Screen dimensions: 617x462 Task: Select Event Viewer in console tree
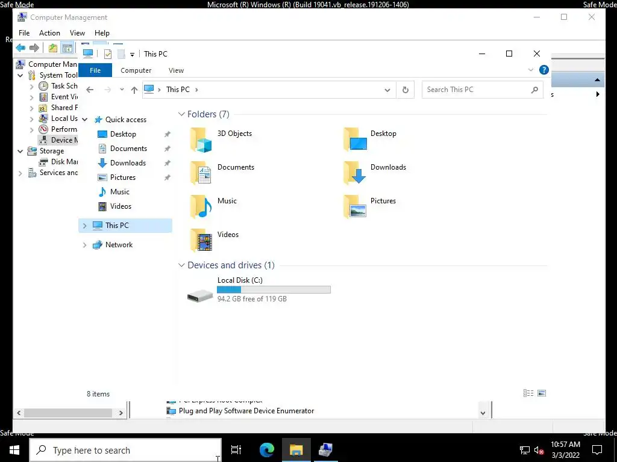click(x=58, y=97)
